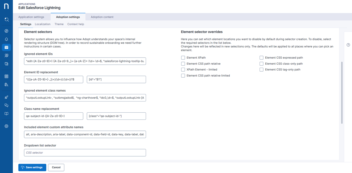Click the Cancel button
The width and height of the screenshot is (352, 173).
tap(56, 168)
